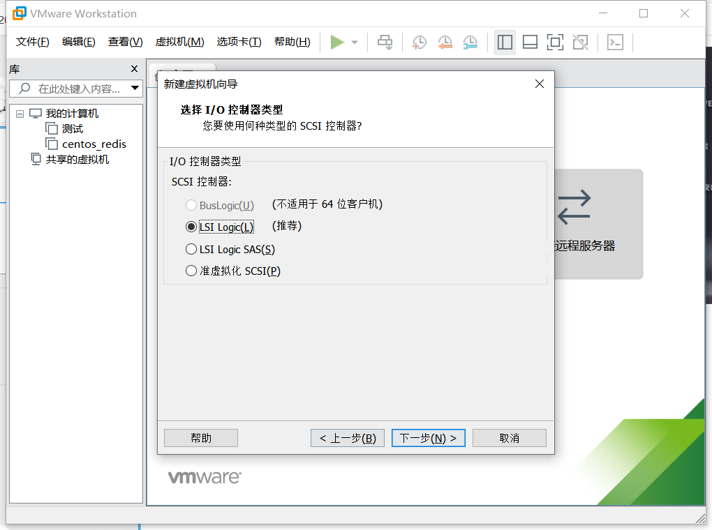Open the power actions dropdown arrow
Image resolution: width=712 pixels, height=530 pixels.
(355, 42)
